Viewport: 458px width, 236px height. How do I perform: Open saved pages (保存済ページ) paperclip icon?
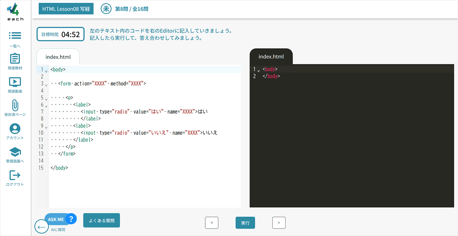[x=15, y=105]
